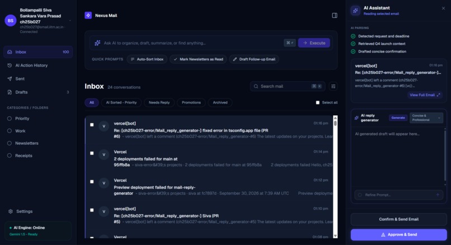This screenshot has width=451, height=245.
Task: Click the Search mail field
Action: pos(288,86)
